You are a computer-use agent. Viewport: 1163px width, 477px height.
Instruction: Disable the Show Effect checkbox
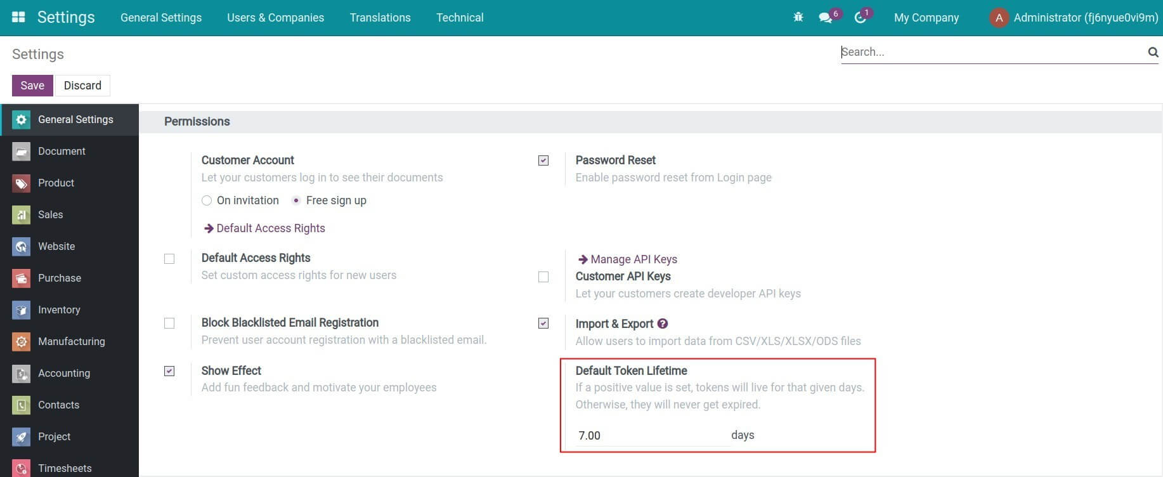pyautogui.click(x=169, y=371)
